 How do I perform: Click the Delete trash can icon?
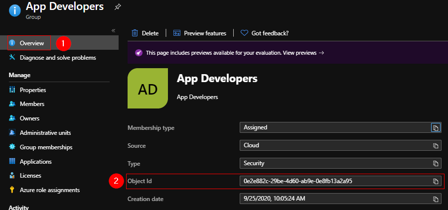click(x=135, y=33)
